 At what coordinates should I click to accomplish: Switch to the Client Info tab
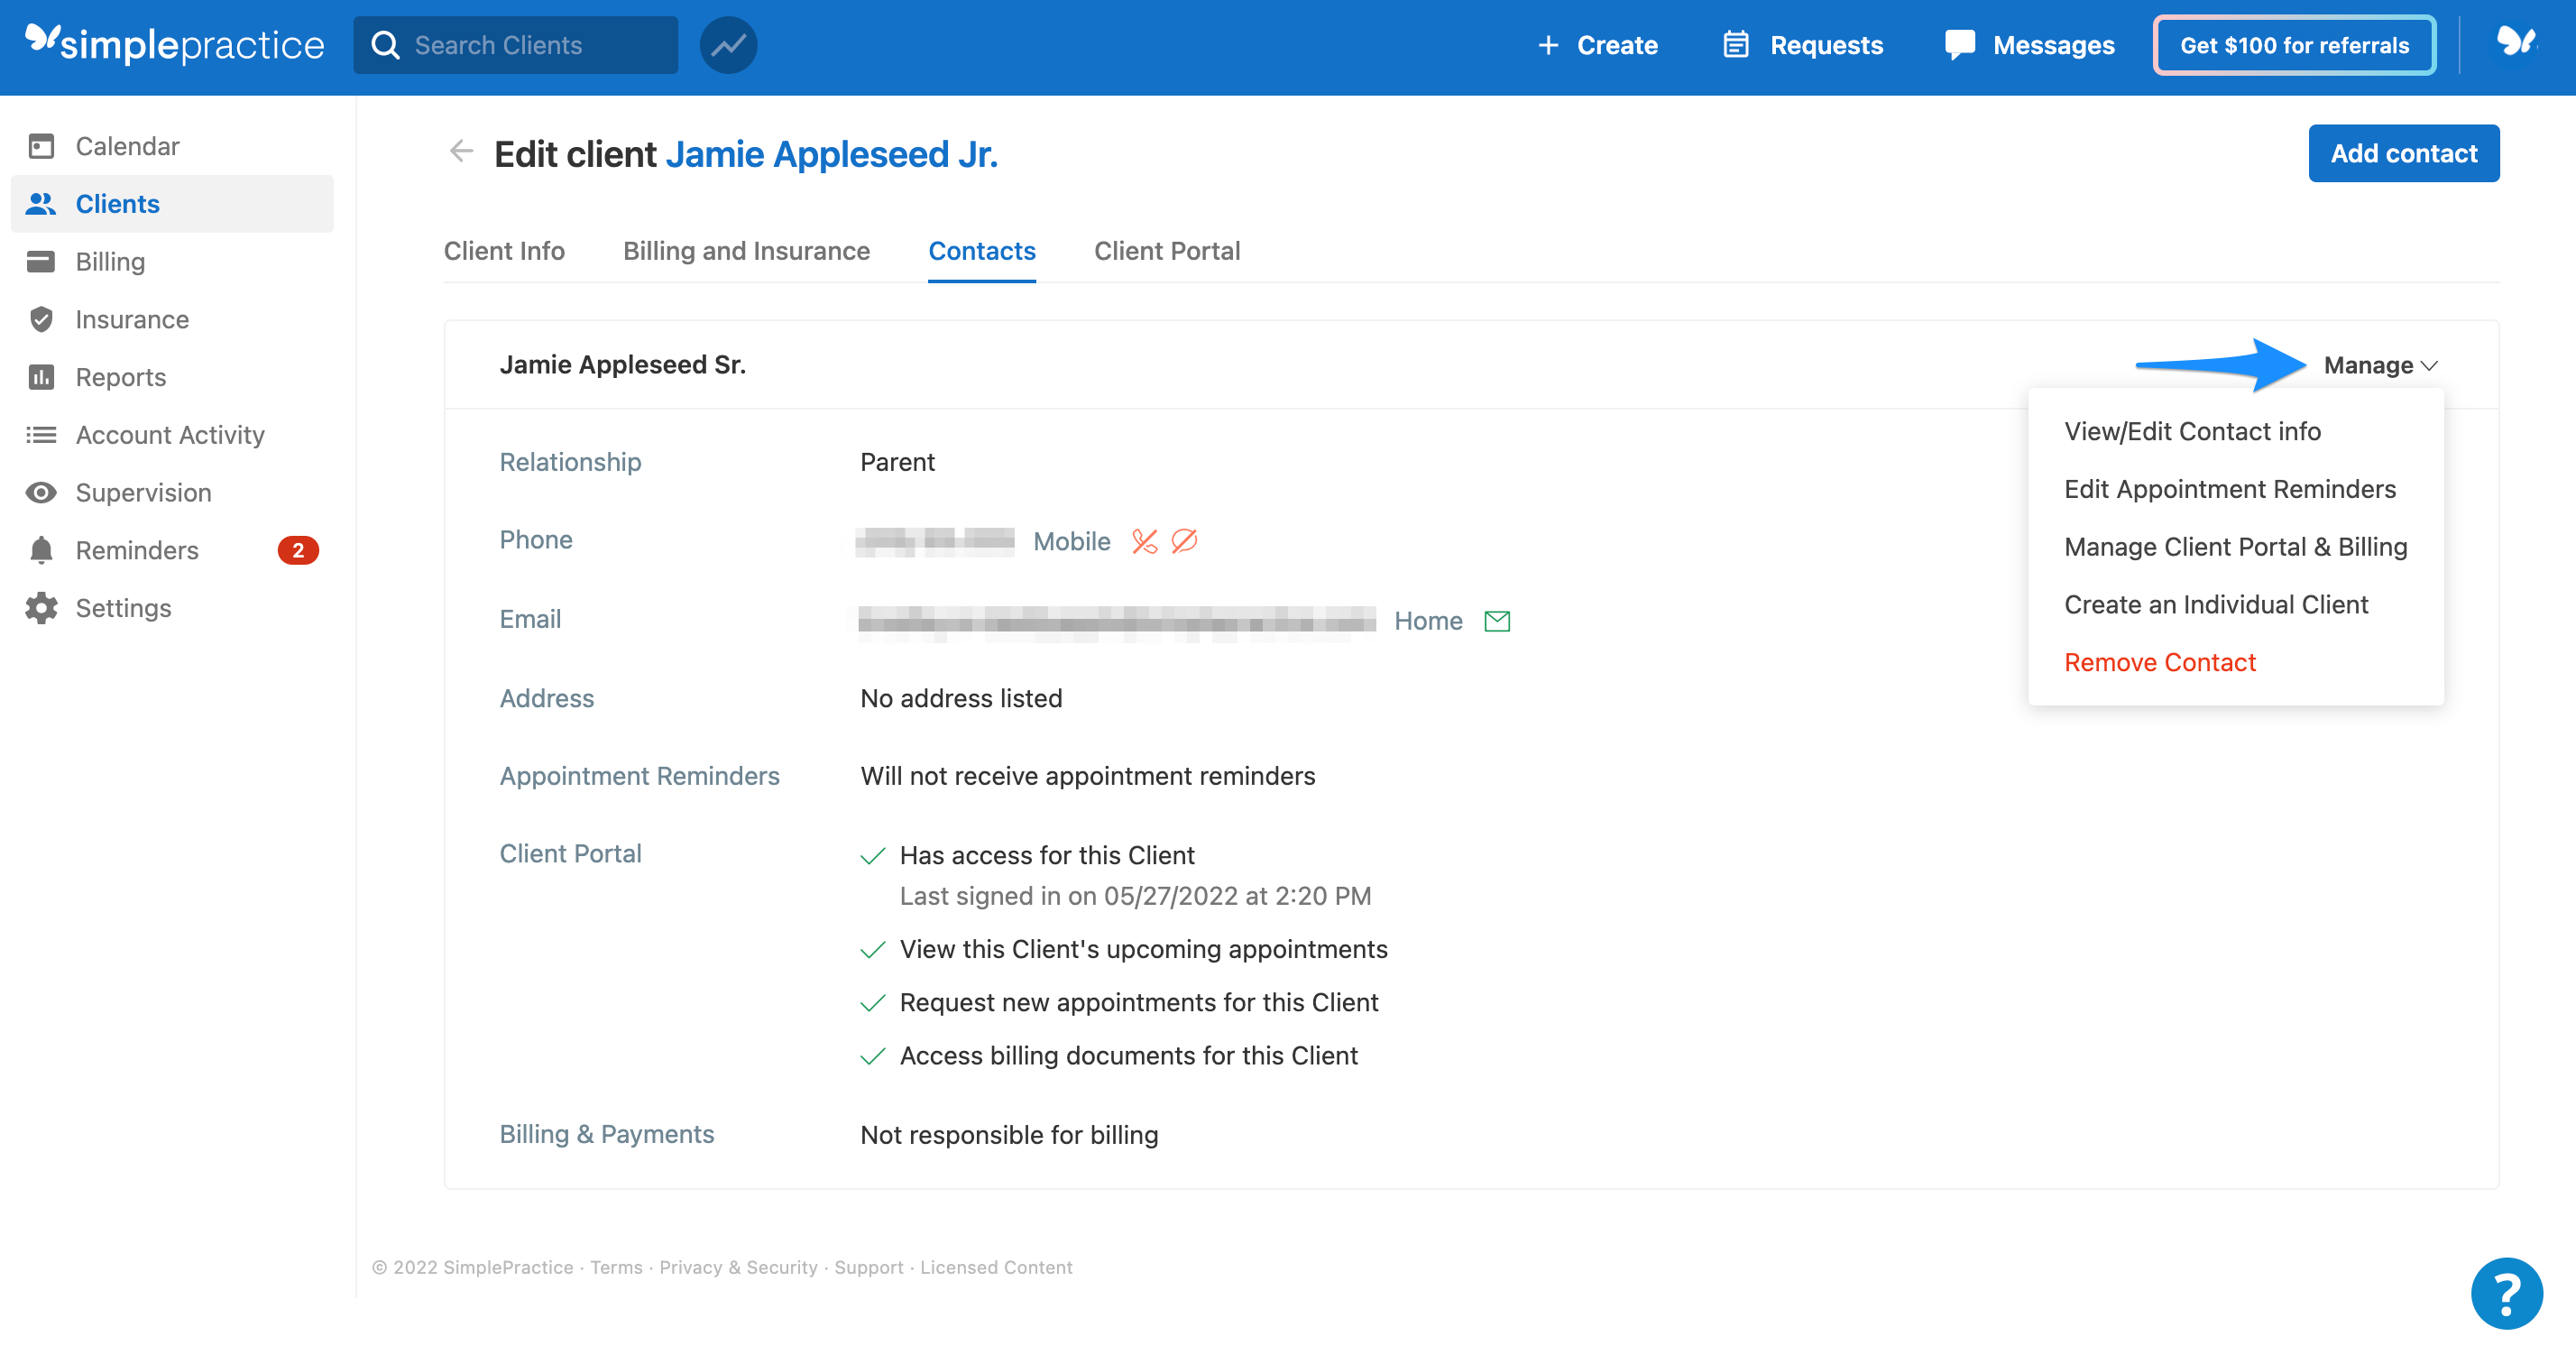point(504,251)
